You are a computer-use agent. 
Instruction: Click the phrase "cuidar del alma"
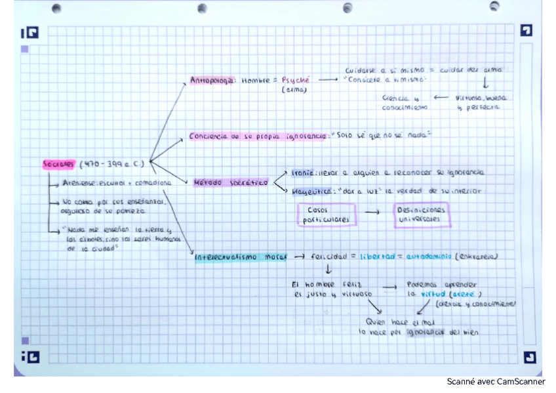(x=471, y=70)
